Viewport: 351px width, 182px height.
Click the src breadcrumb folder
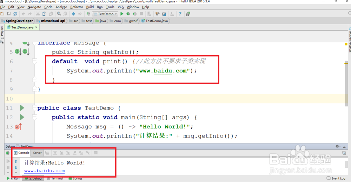(x=74, y=21)
